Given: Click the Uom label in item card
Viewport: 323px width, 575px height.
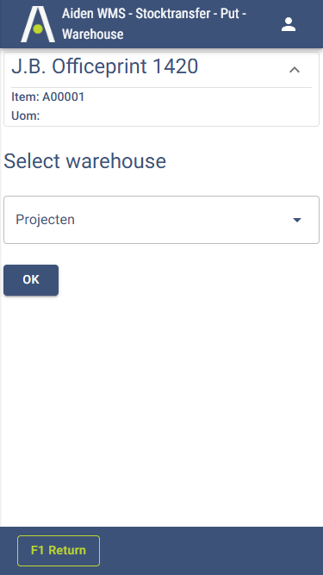Looking at the screenshot, I should (26, 116).
